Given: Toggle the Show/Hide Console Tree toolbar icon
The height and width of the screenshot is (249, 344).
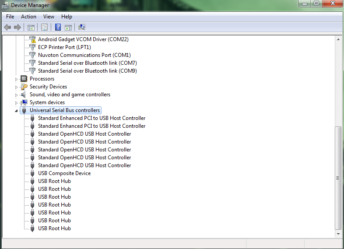Looking at the screenshot, I should [x=31, y=28].
